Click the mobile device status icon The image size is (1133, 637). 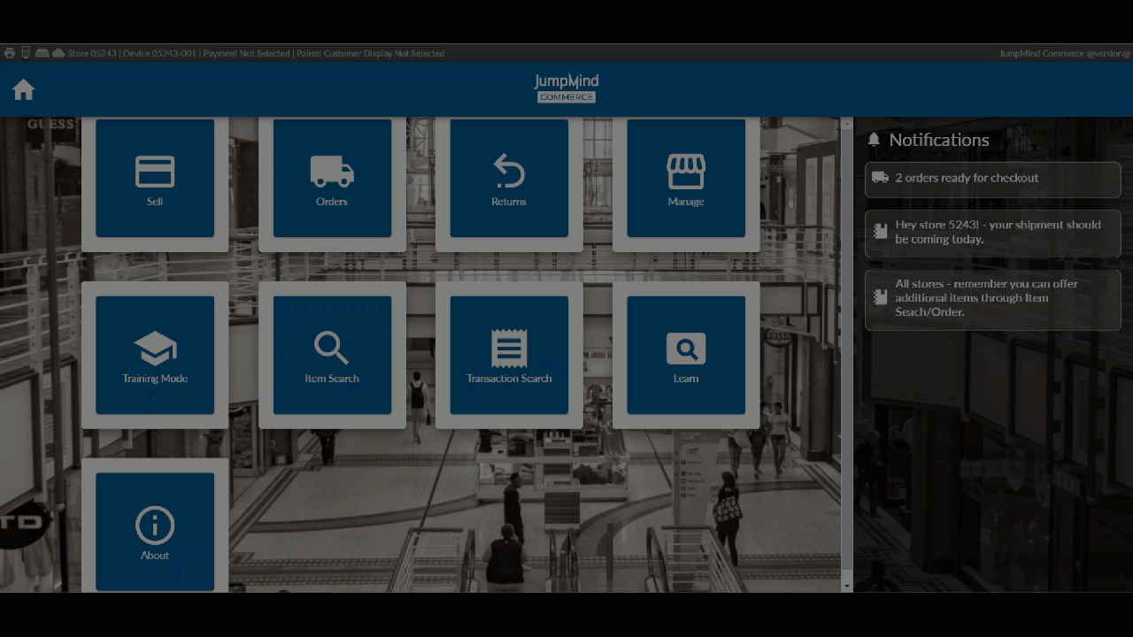point(26,53)
